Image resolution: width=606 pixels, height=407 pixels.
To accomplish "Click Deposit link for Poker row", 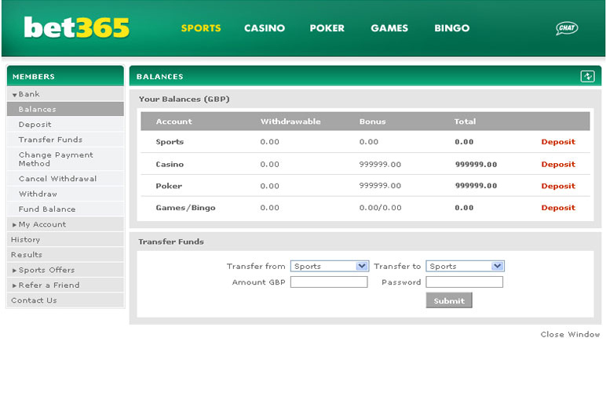I will (558, 186).
